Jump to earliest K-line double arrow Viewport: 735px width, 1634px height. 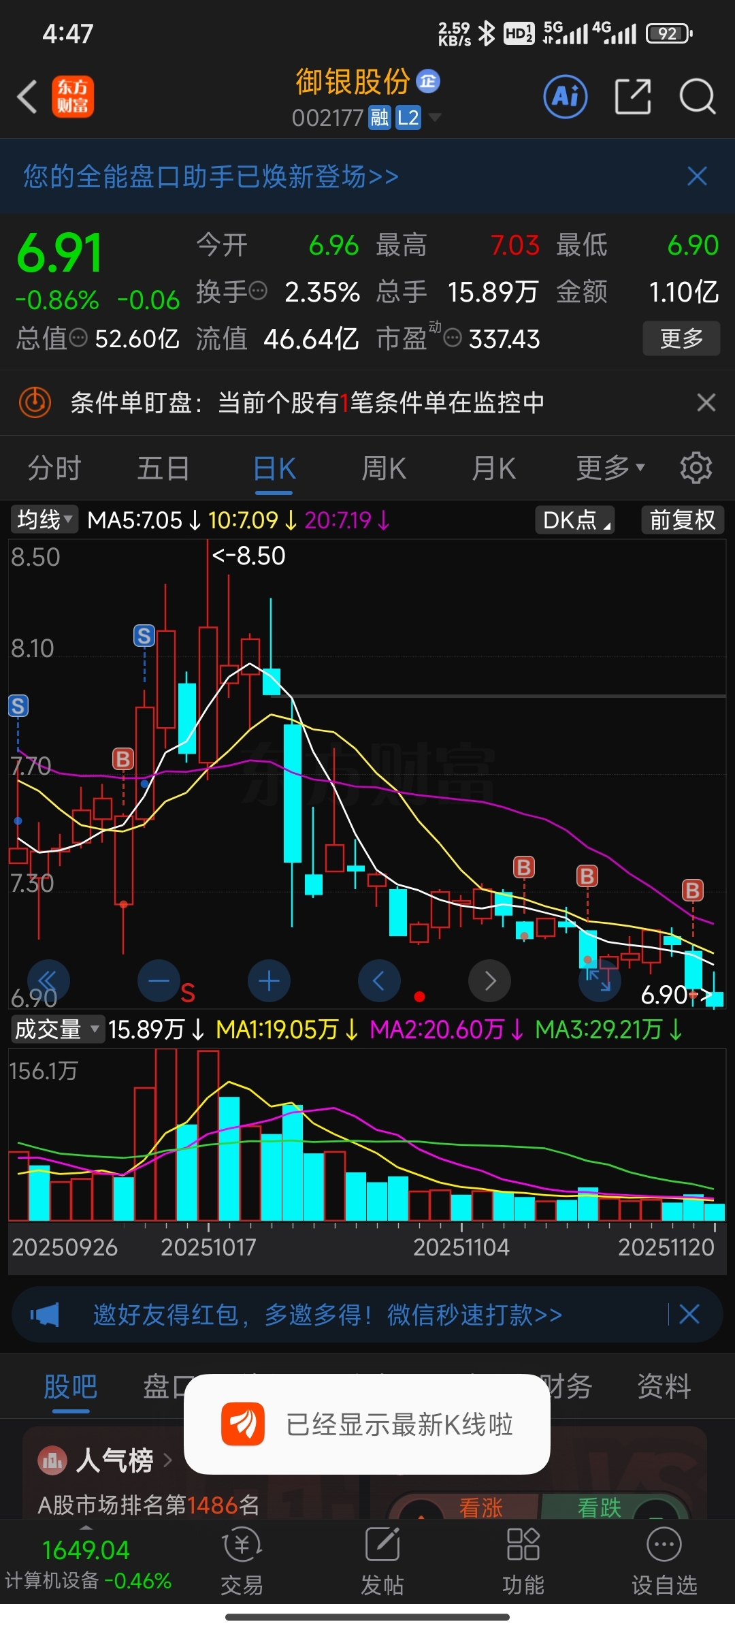pyautogui.click(x=48, y=981)
